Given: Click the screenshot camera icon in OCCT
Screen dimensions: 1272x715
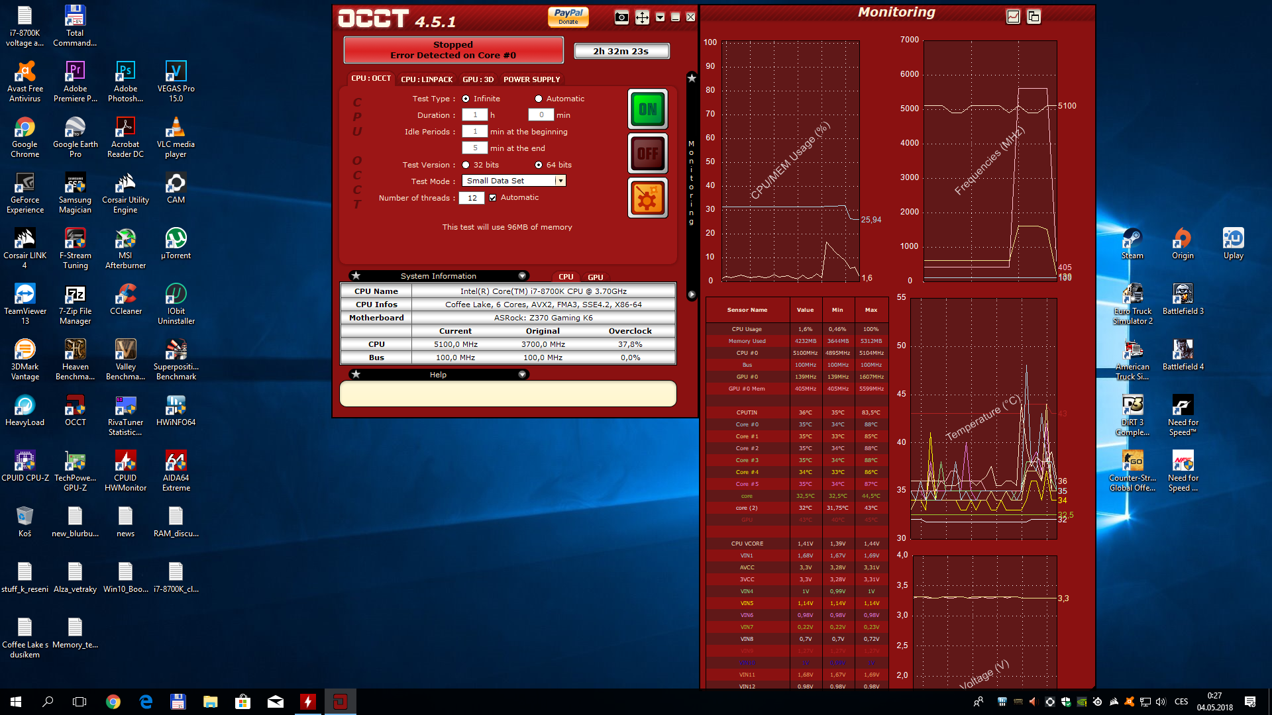Looking at the screenshot, I should pyautogui.click(x=621, y=18).
